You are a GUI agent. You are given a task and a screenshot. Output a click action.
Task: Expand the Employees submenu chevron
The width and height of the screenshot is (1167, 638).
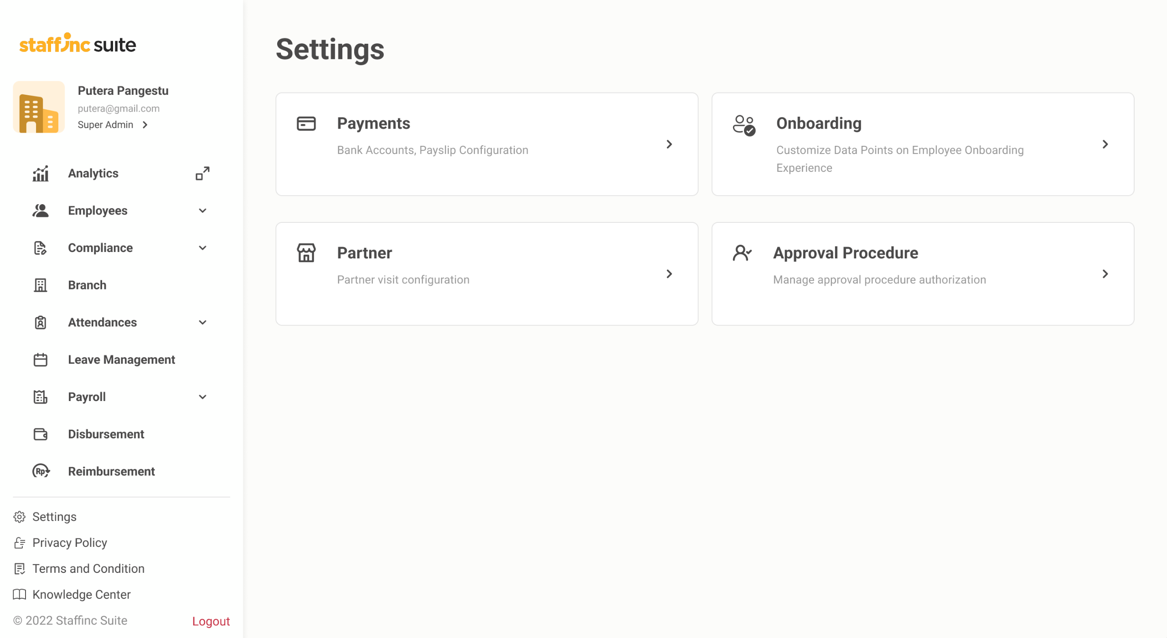(x=202, y=211)
